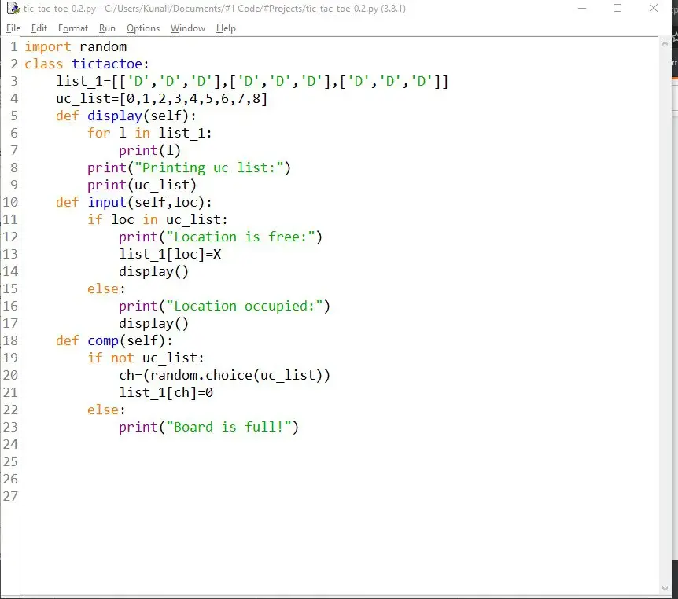Click the 'print(l)' statement
678x599 pixels.
[x=149, y=150]
